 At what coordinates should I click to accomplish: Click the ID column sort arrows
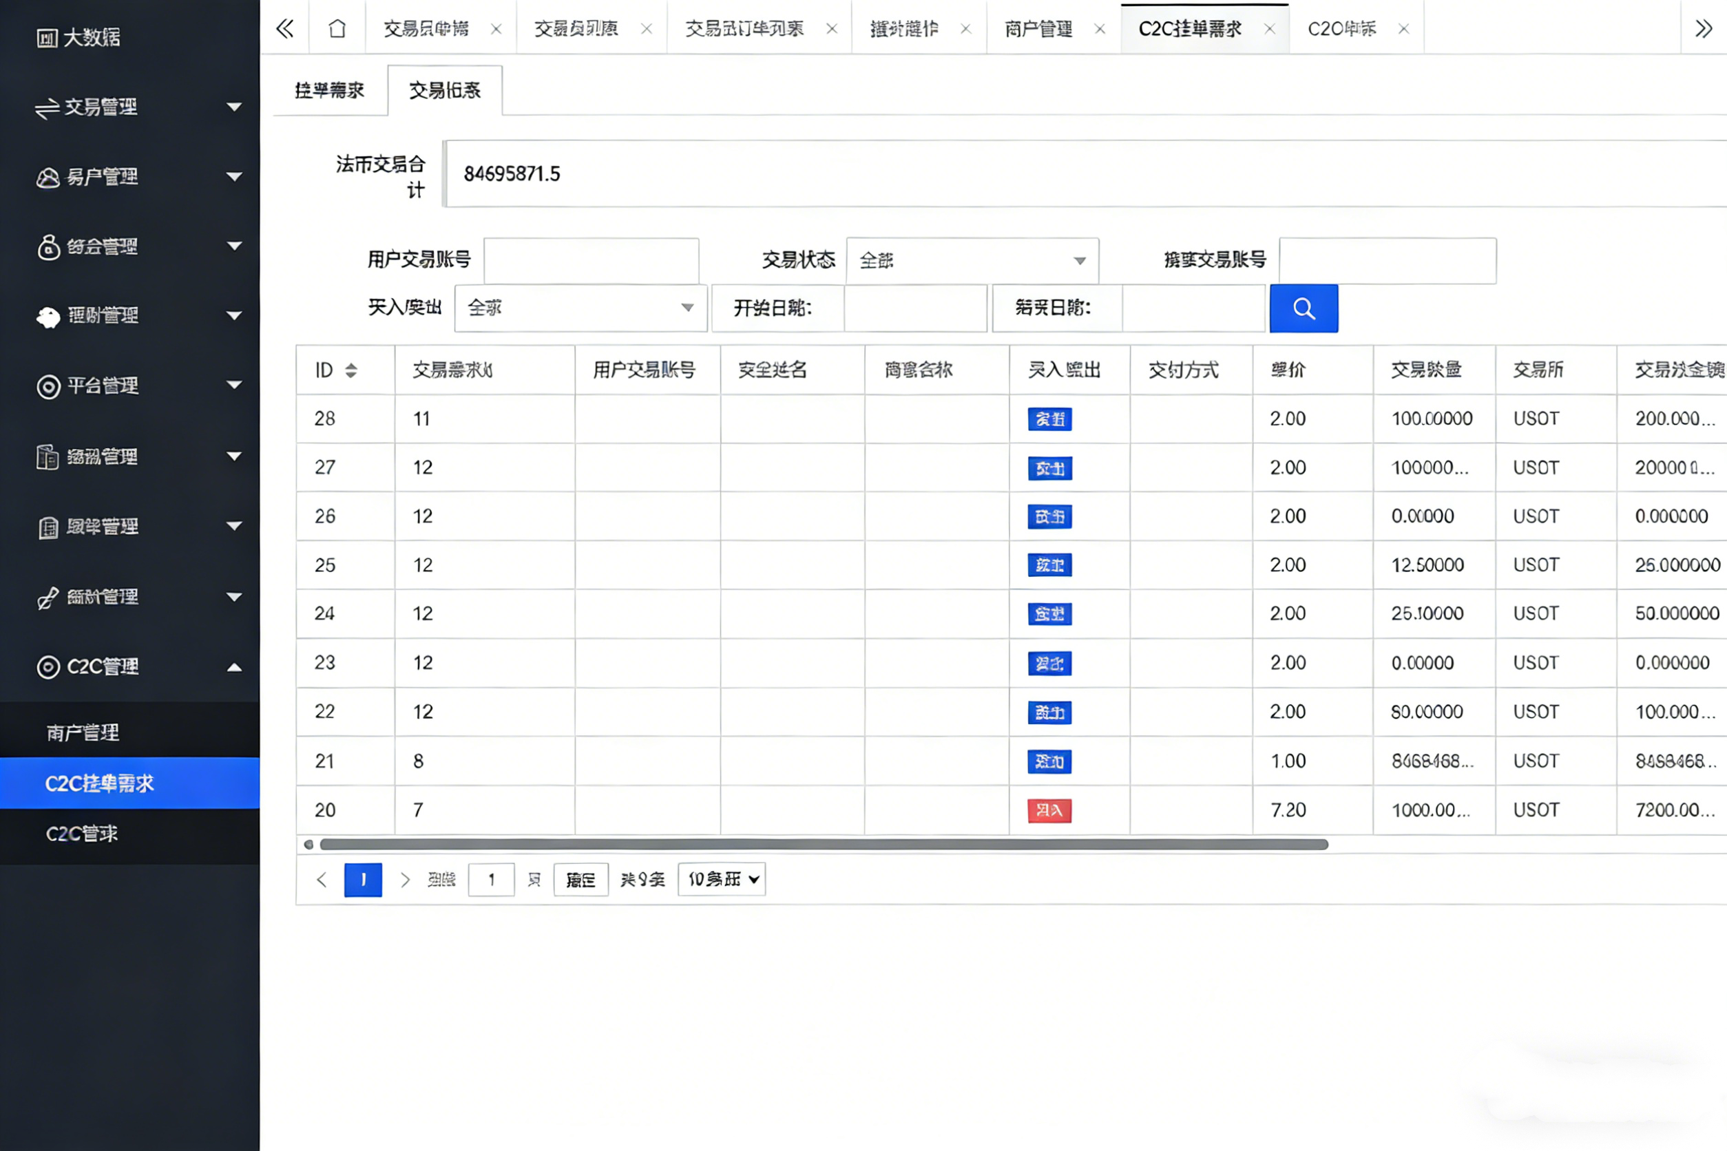[x=351, y=370]
